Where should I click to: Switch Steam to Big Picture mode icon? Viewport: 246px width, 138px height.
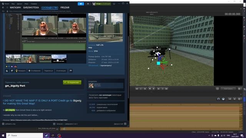(114, 4)
